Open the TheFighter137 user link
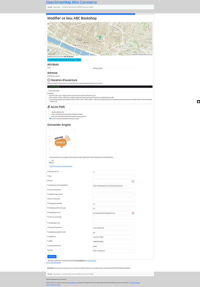The height and width of the screenshot is (287, 200). pos(92,261)
